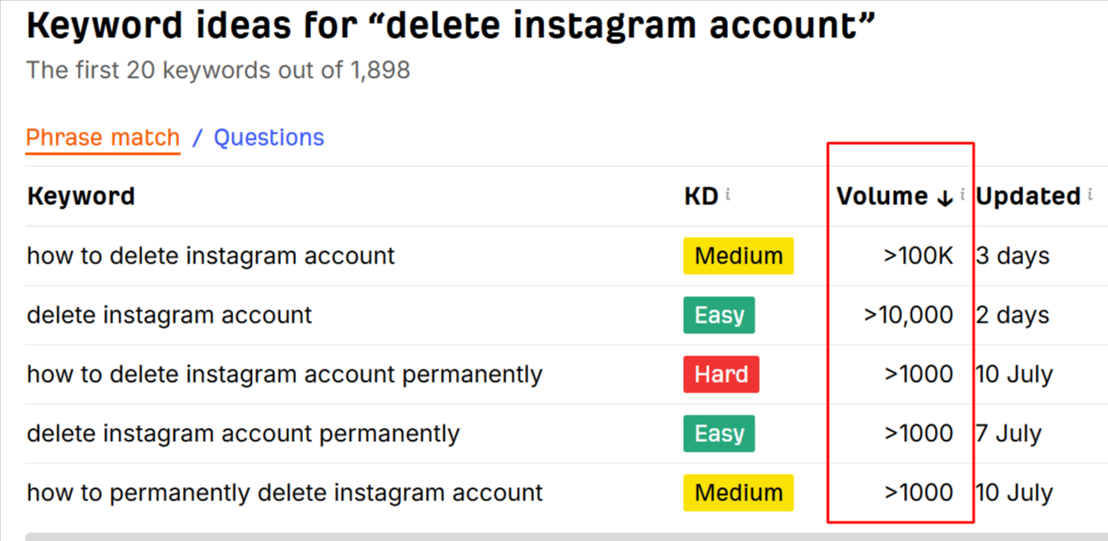
Task: Click the Updated column header
Action: coord(1028,196)
